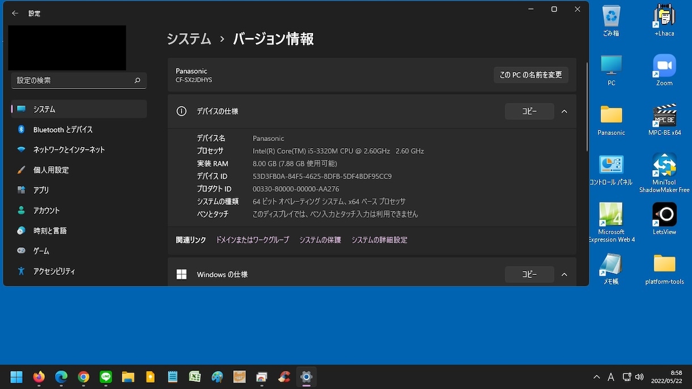Open アクセシビリティ settings category

click(x=79, y=271)
